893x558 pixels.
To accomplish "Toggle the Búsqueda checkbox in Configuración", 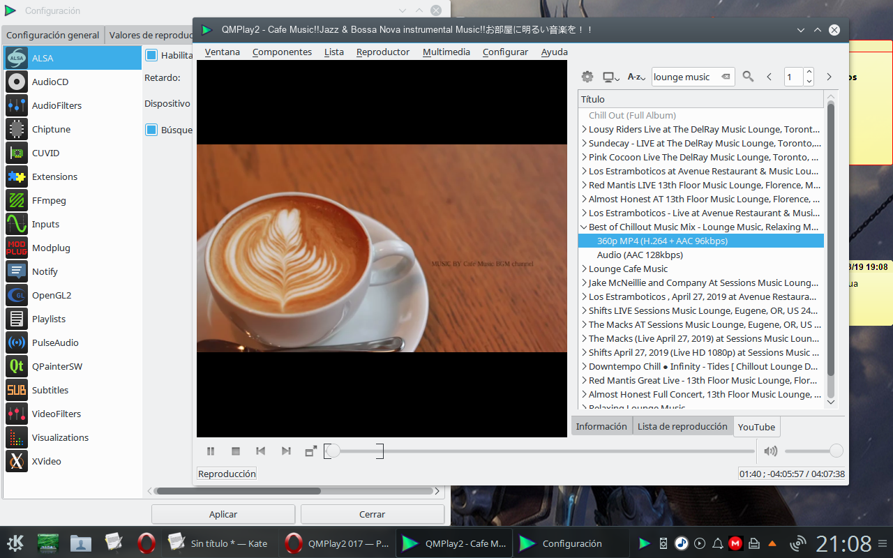I will point(151,130).
